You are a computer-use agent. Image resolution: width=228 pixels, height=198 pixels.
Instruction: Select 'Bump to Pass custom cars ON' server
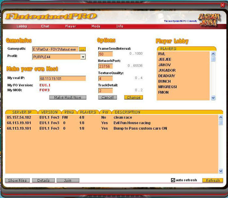pos(112,129)
